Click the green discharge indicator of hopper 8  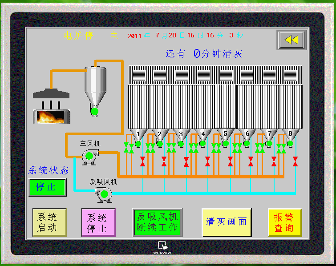pos(290,144)
